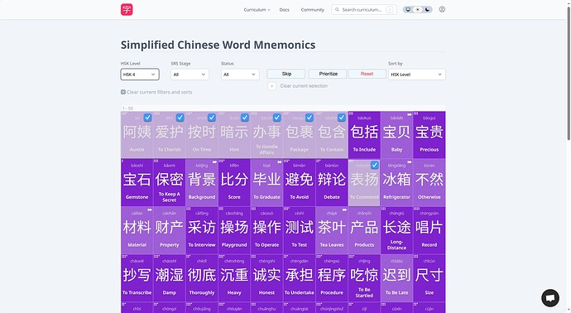
Task: Click the Skip button
Action: 286,74
